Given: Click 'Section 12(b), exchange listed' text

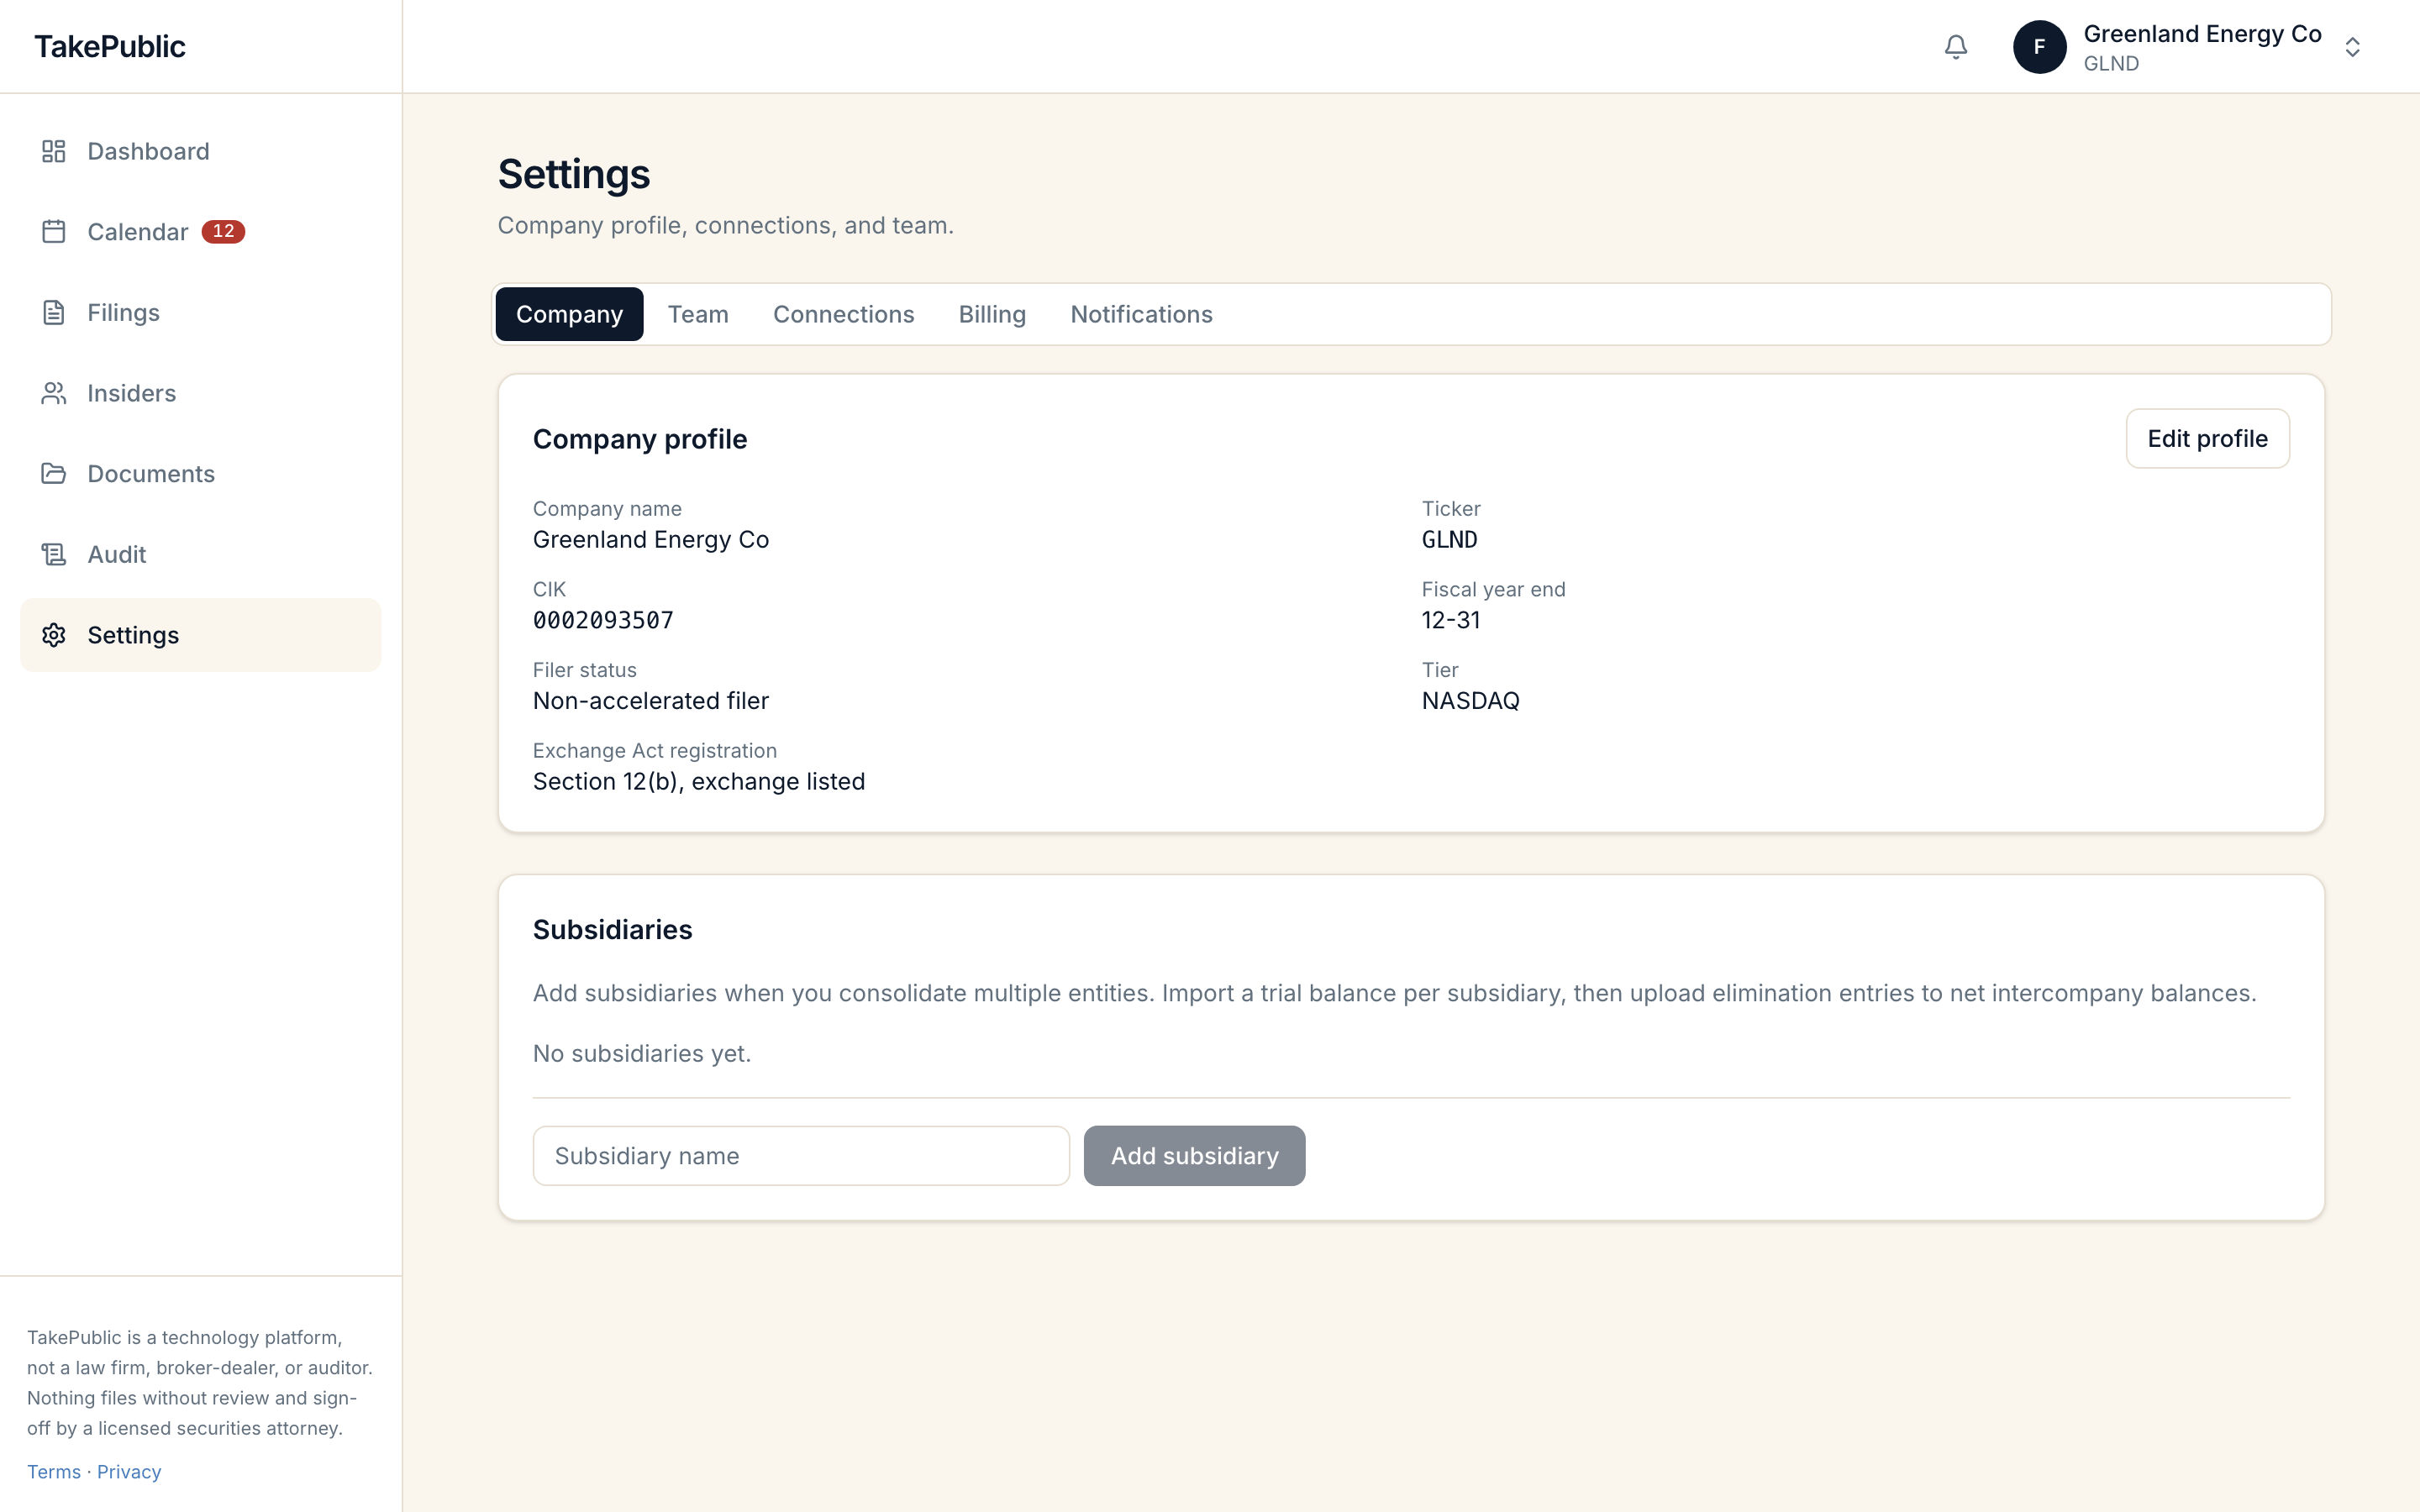Looking at the screenshot, I should (699, 782).
